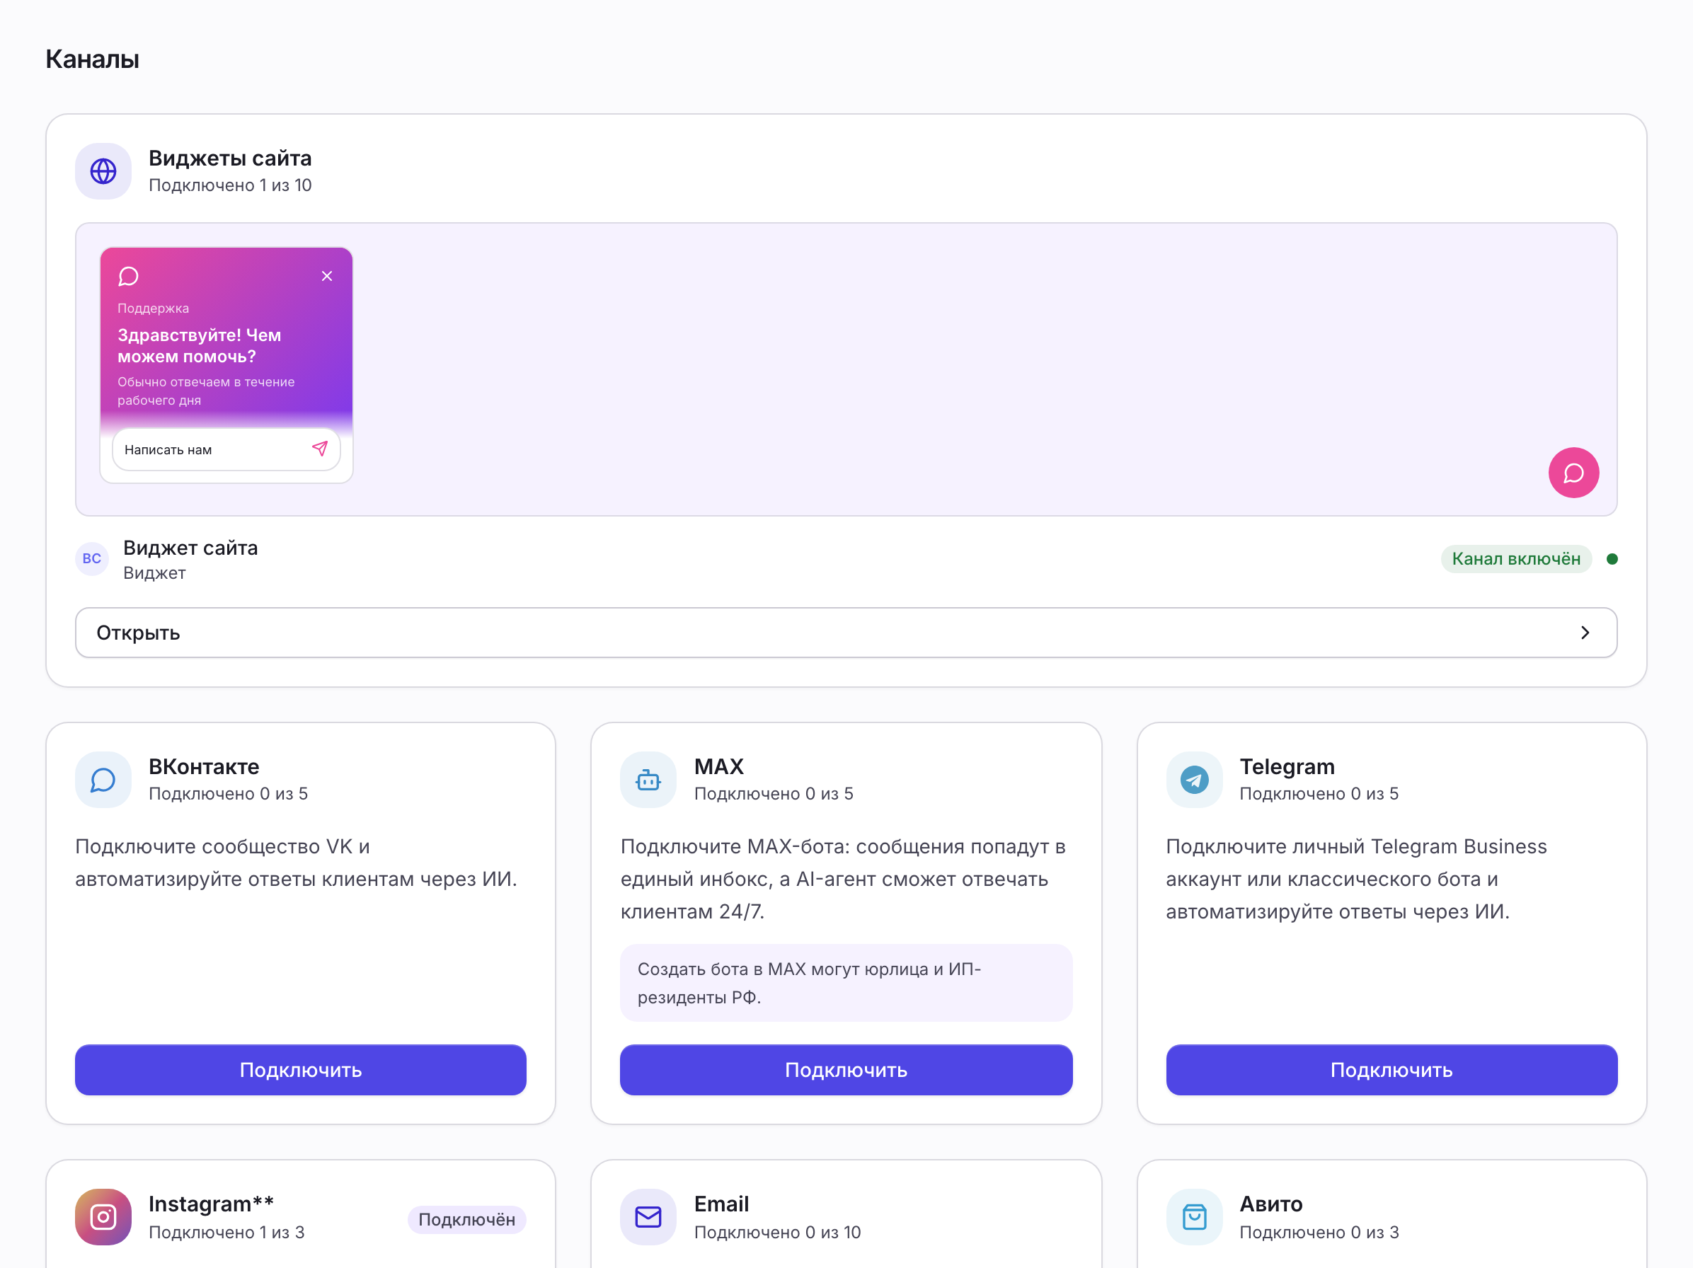Screen dimensions: 1693x1268
Task: Click the Email envelope icon
Action: [648, 1217]
